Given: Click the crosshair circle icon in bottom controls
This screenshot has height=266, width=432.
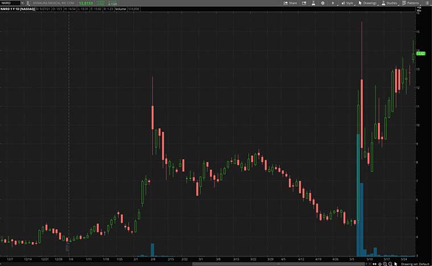Looking at the screenshot, I should (x=380, y=264).
